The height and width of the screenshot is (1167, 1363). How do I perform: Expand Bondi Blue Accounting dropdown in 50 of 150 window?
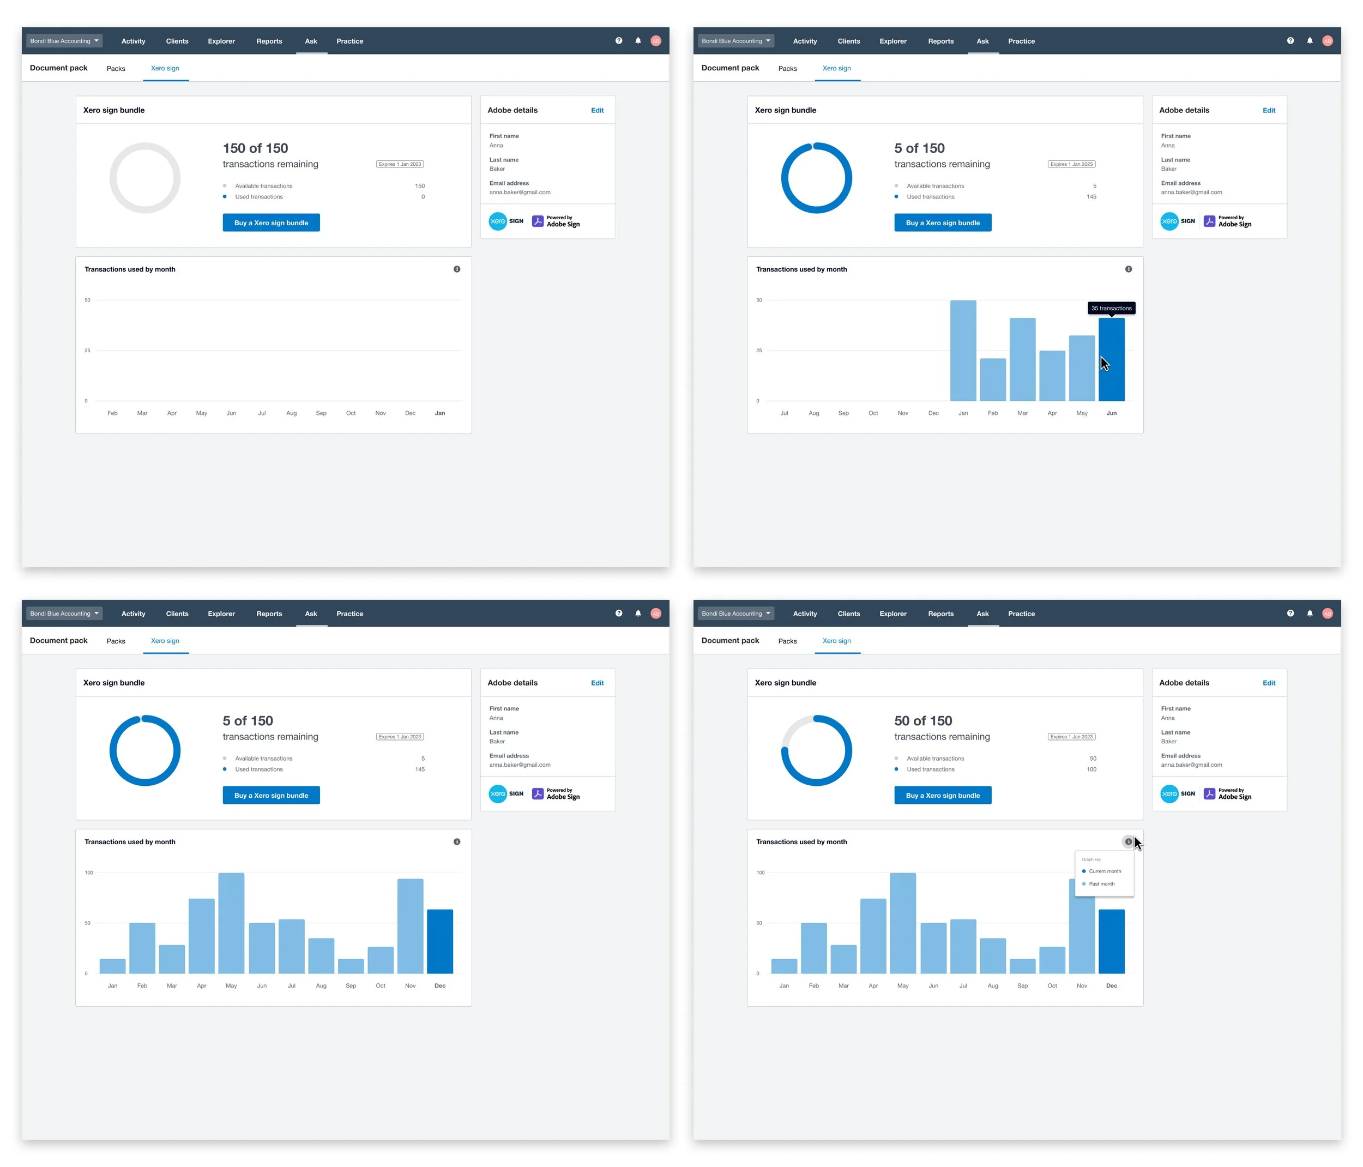pos(735,613)
